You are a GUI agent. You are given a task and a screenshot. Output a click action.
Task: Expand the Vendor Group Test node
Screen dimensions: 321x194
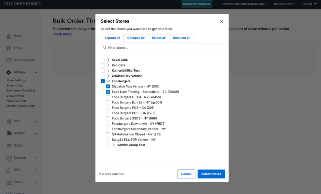pyautogui.click(x=114, y=145)
